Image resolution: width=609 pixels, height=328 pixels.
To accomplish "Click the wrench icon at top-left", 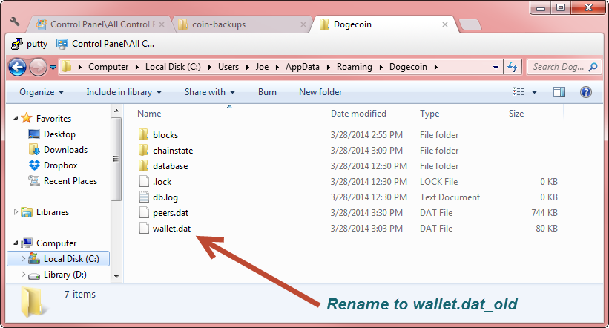I will click(15, 22).
